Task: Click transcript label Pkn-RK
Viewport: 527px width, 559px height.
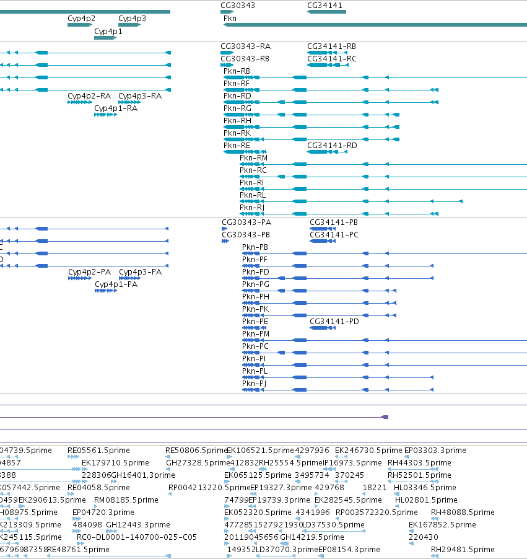Action: (x=237, y=133)
